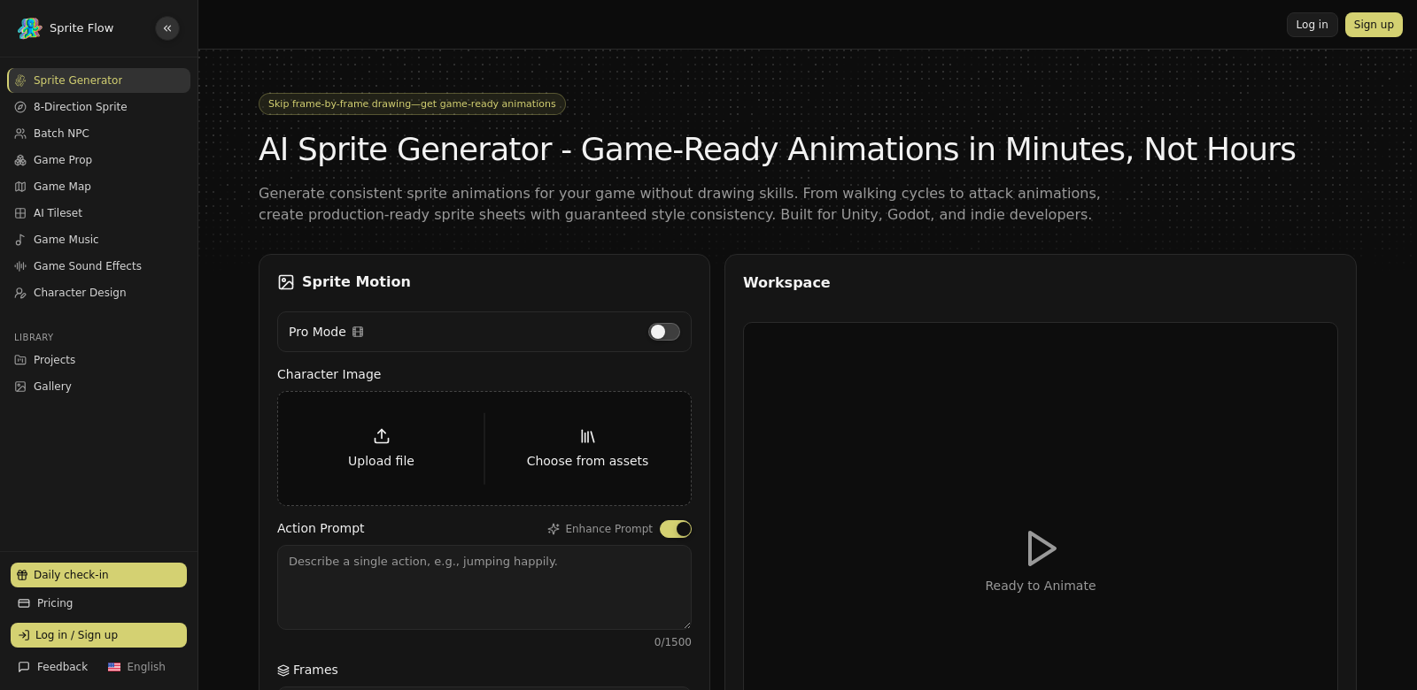
Task: Click the Projects folder icon
Action: [20, 360]
